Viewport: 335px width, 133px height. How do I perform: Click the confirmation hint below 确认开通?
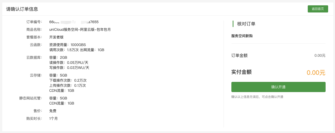pos(257,97)
